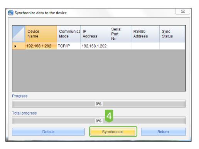Click the empty RS485 Address cell
The image size is (199, 149).
click(145, 46)
